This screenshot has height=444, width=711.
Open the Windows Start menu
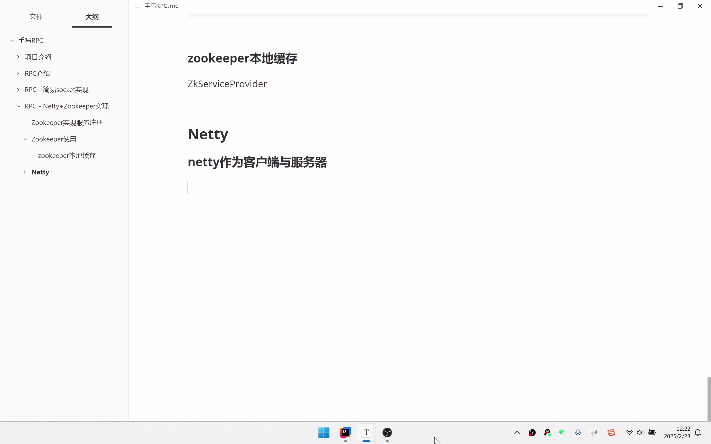[x=323, y=432]
